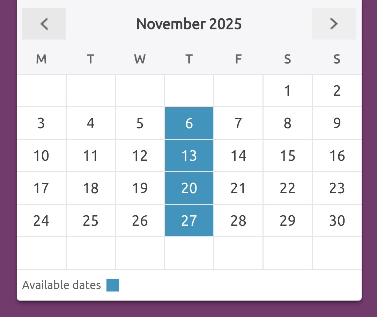Go to the previous month

[44, 24]
